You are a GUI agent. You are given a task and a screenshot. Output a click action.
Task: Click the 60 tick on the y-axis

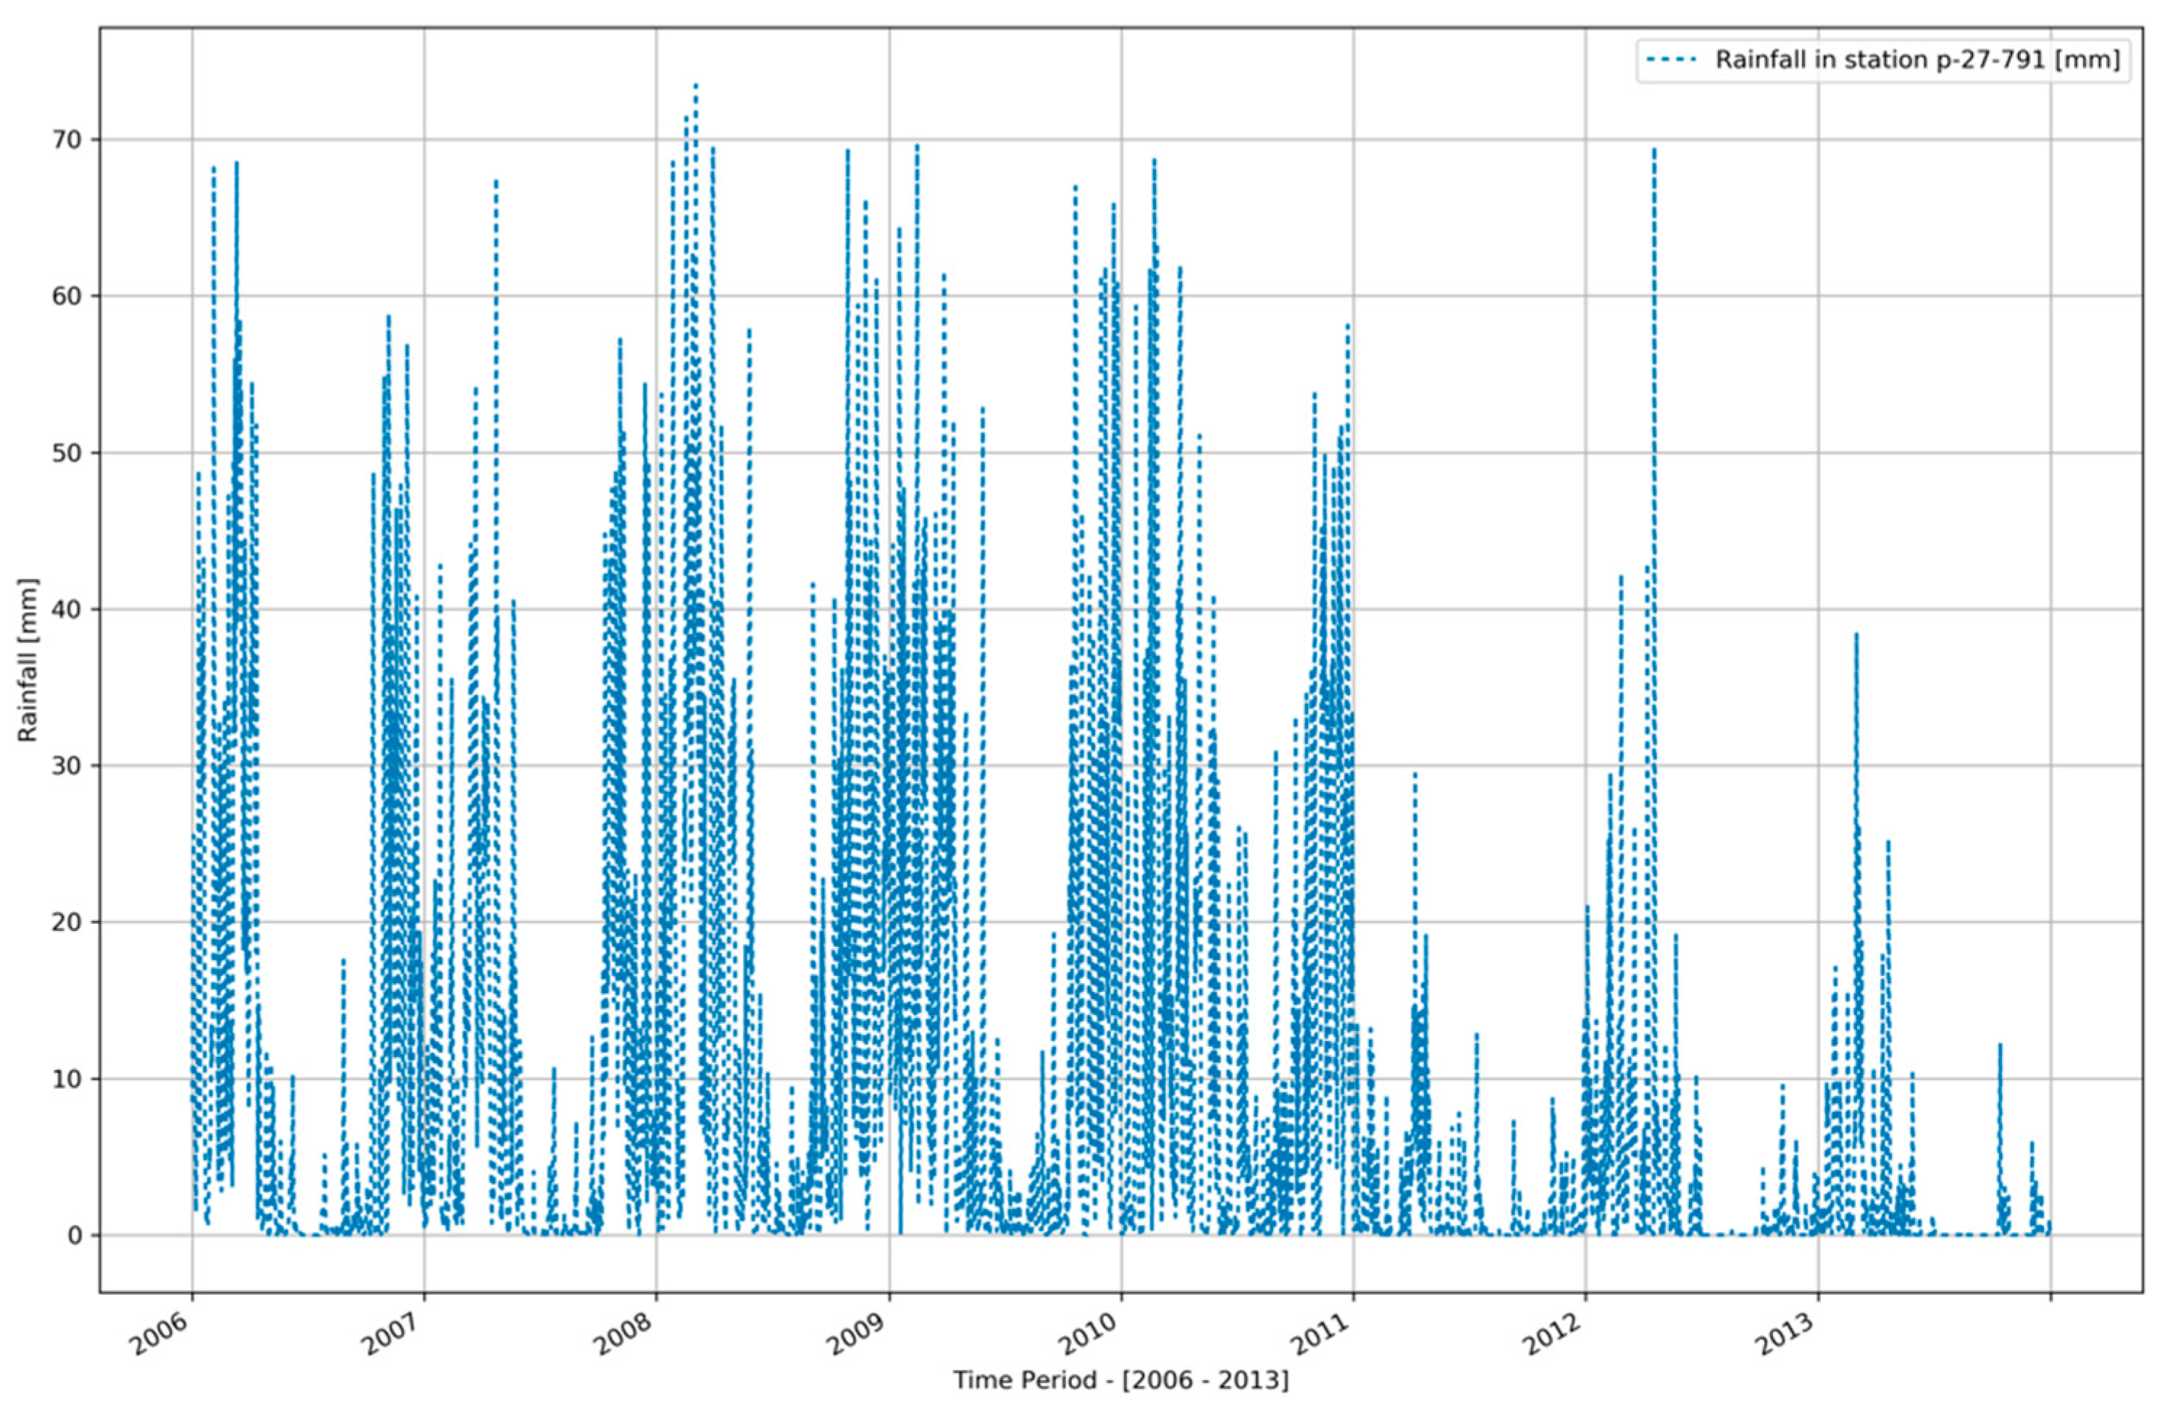pyautogui.click(x=67, y=296)
